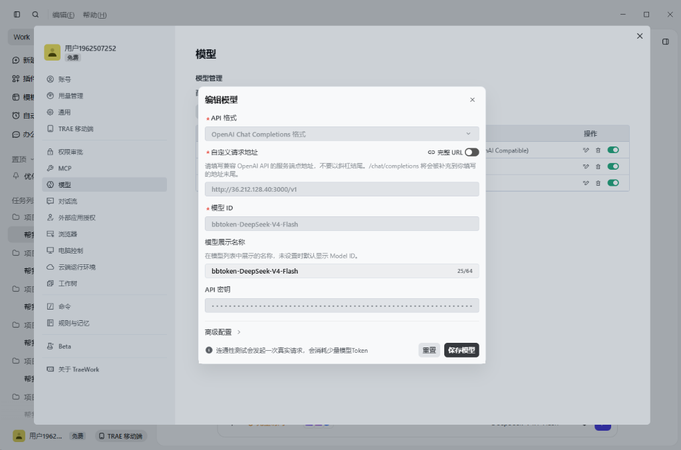Open 用量管理 usage management
The width and height of the screenshot is (681, 450).
(104, 96)
